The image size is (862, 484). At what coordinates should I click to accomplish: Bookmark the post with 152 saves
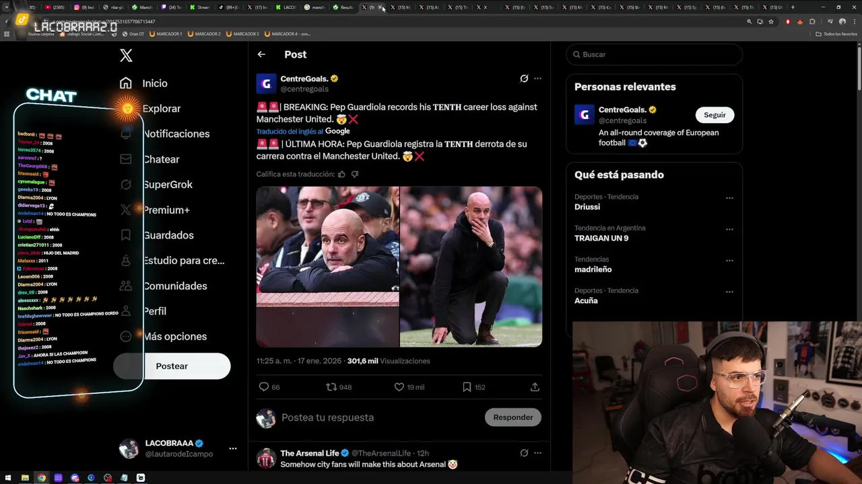coord(467,387)
